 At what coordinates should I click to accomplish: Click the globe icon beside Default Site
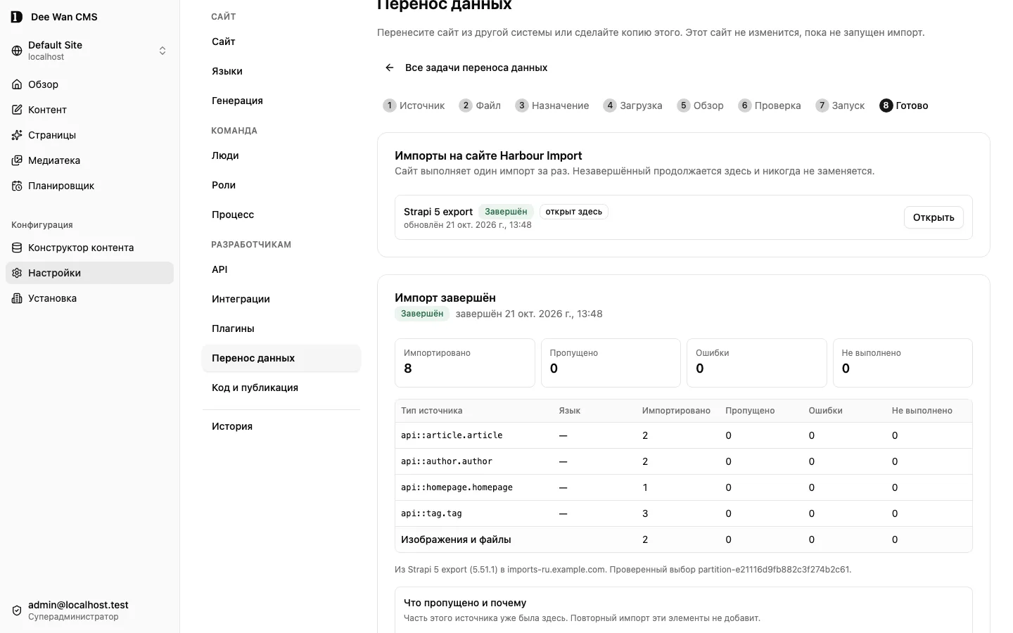[x=17, y=51]
